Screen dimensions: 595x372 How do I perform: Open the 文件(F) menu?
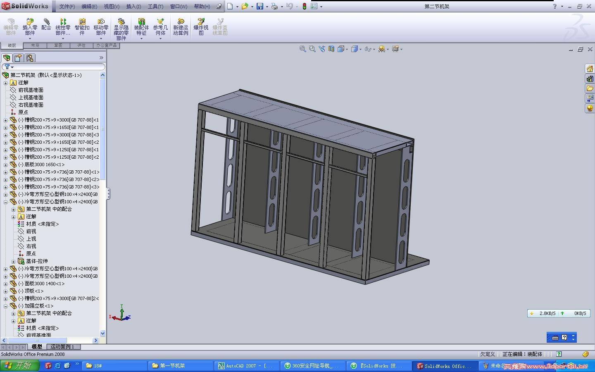point(67,6)
